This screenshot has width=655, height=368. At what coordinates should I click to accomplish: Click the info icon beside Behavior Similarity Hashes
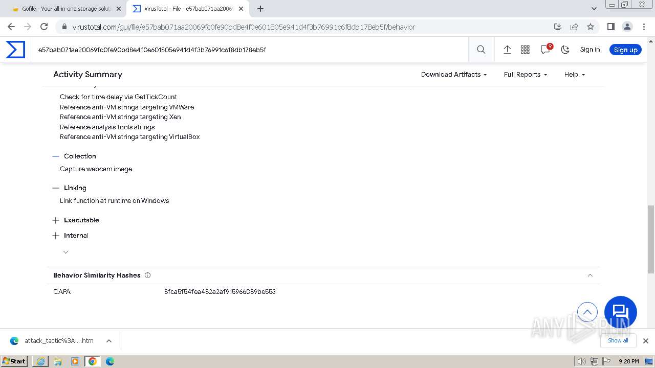pyautogui.click(x=148, y=275)
